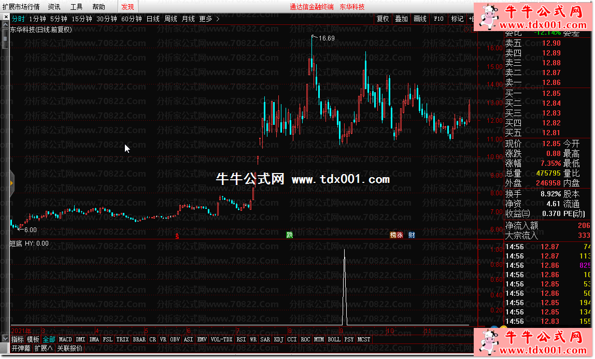Select the FSL indicator

108,339
